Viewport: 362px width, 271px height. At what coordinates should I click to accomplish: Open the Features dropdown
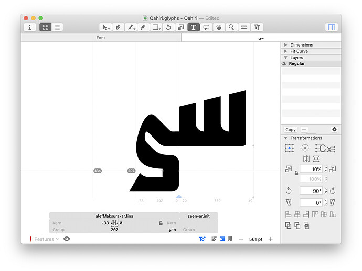[46, 239]
